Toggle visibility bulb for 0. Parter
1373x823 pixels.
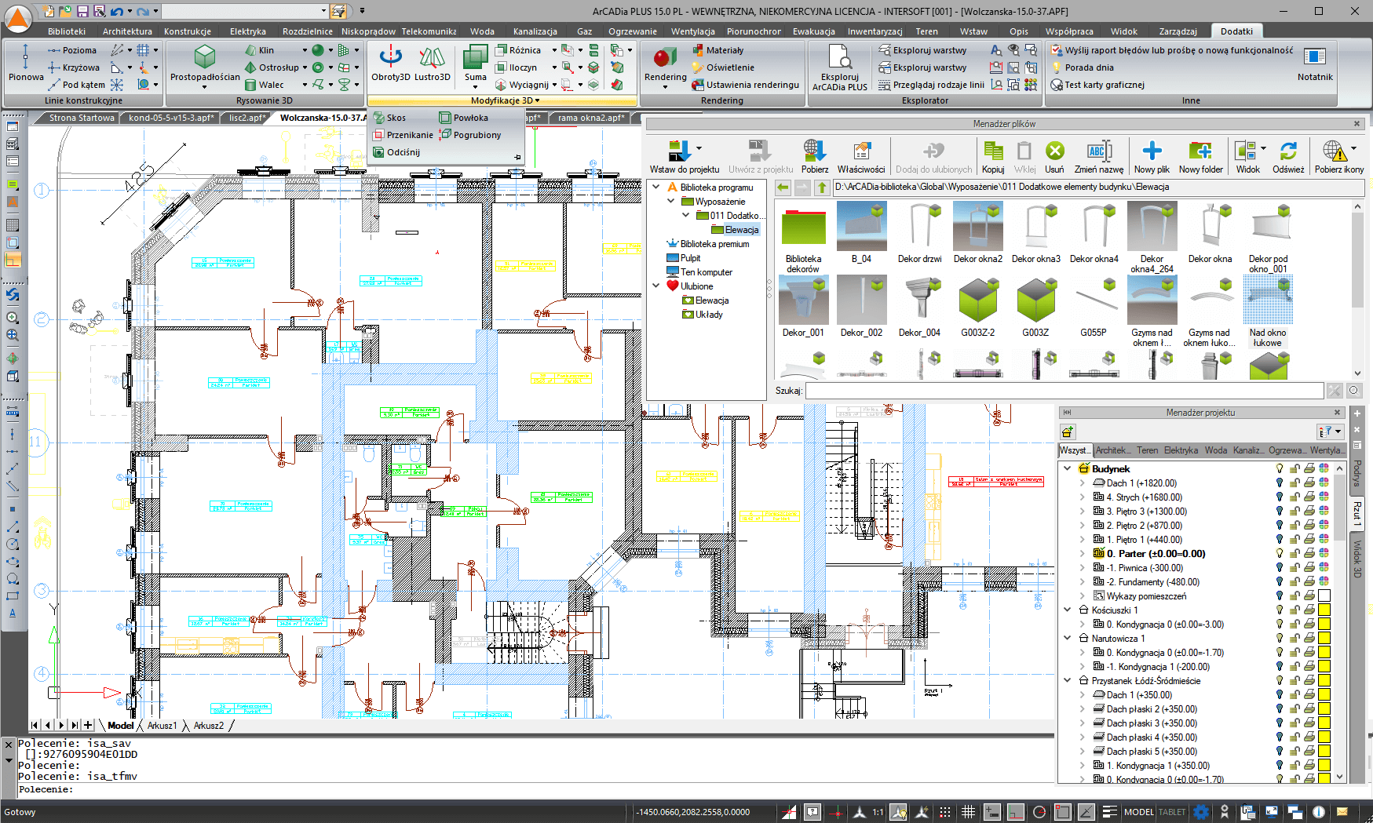[1280, 554]
